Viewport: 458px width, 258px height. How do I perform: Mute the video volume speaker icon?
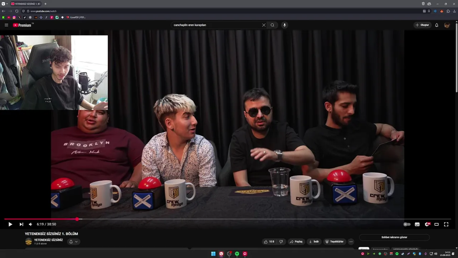pyautogui.click(x=30, y=224)
